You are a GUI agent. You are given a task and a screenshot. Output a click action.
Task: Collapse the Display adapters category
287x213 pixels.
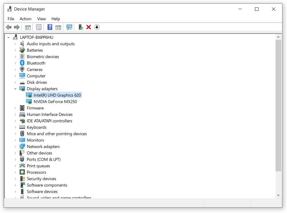click(x=15, y=89)
